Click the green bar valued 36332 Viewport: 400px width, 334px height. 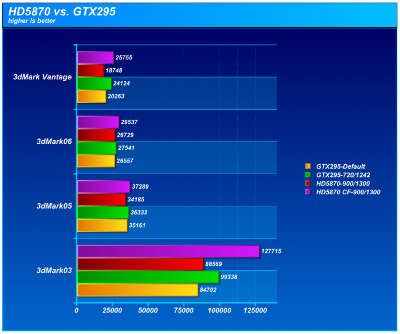tap(103, 212)
